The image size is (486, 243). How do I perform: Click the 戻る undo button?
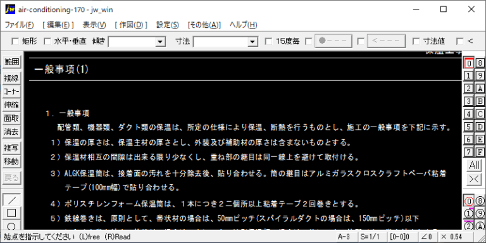[11, 178]
